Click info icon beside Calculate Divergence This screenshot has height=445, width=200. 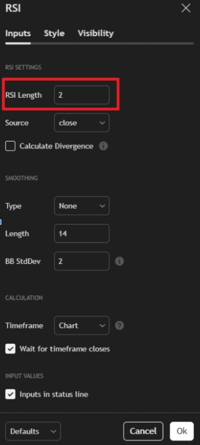103,146
